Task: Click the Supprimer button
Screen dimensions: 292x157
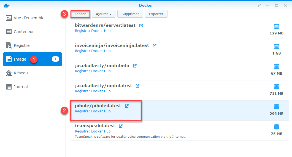Action: pos(130,14)
